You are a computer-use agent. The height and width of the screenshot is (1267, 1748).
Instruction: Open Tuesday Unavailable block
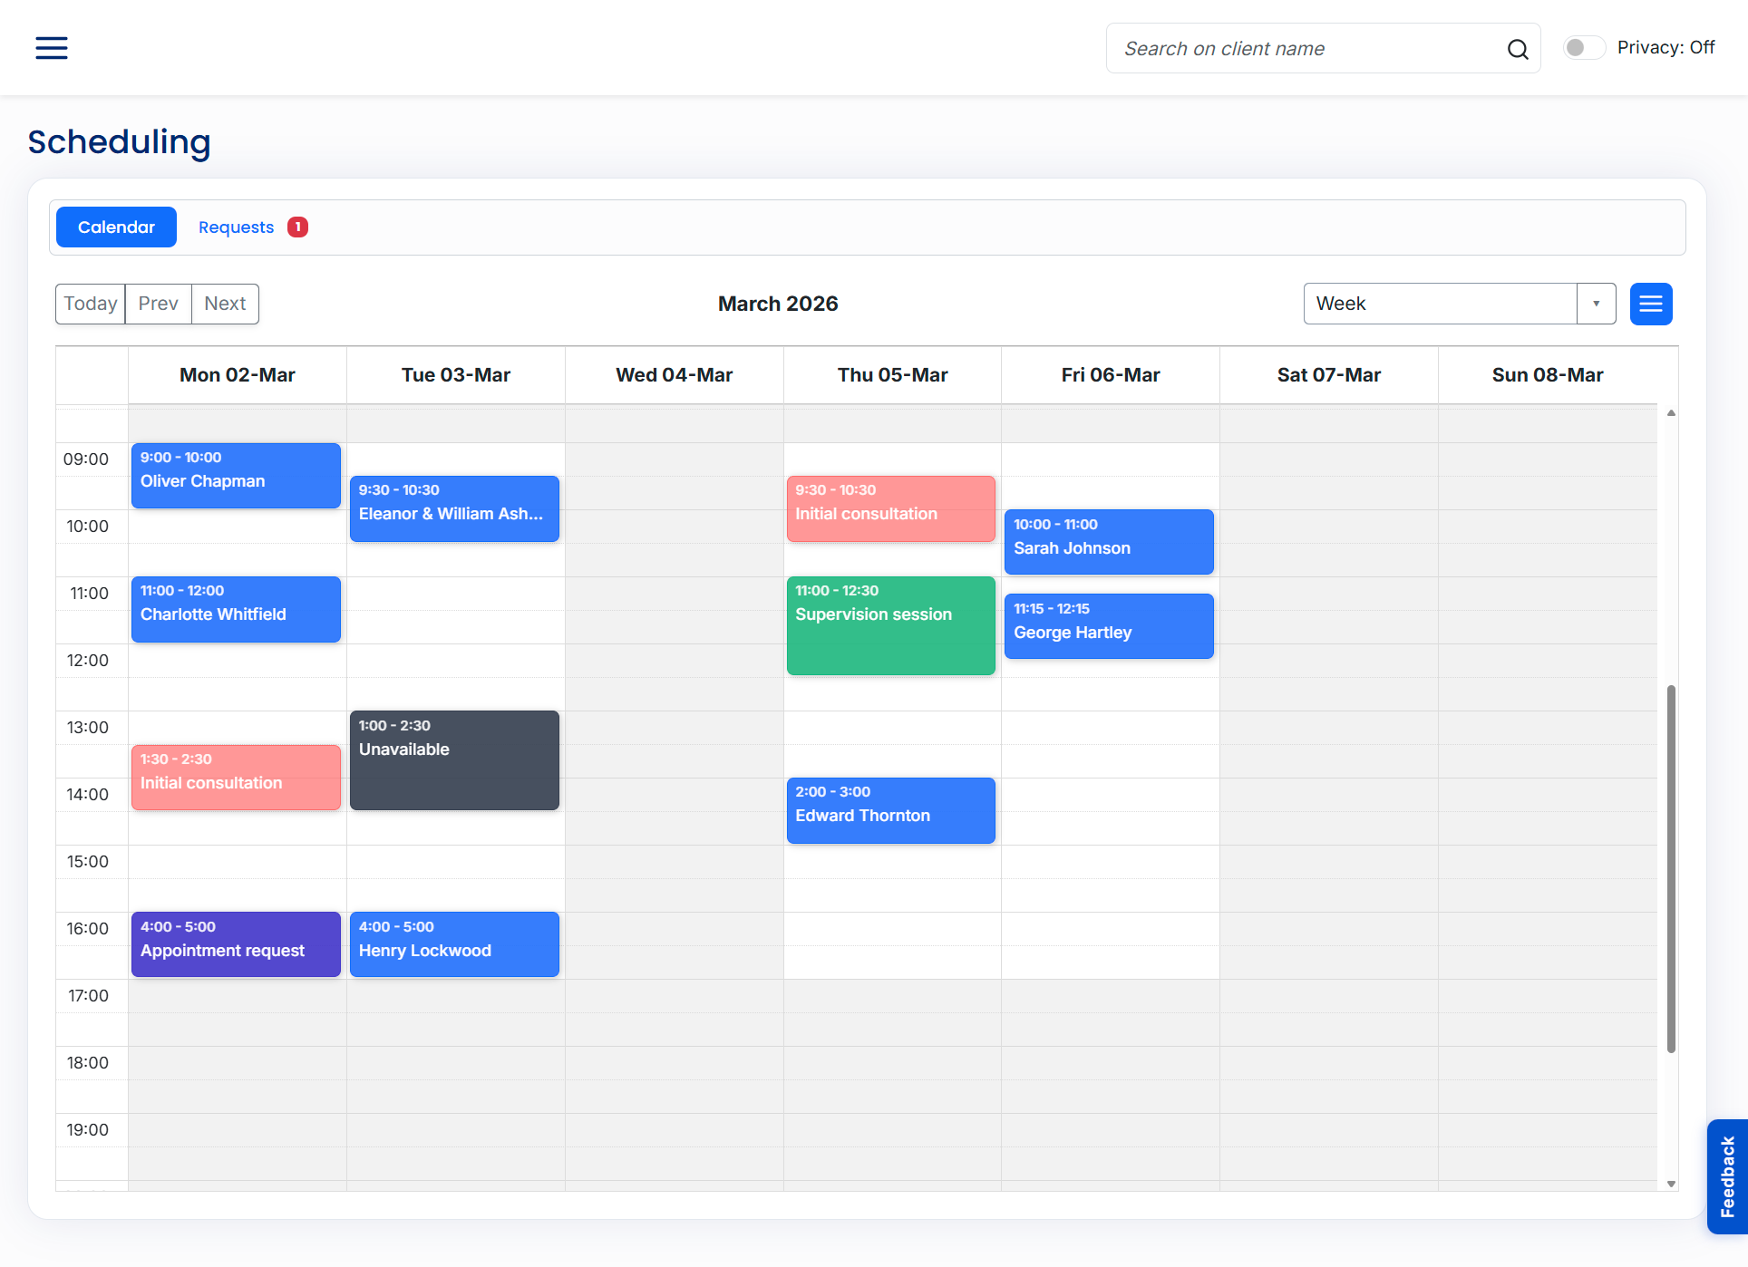(x=454, y=760)
